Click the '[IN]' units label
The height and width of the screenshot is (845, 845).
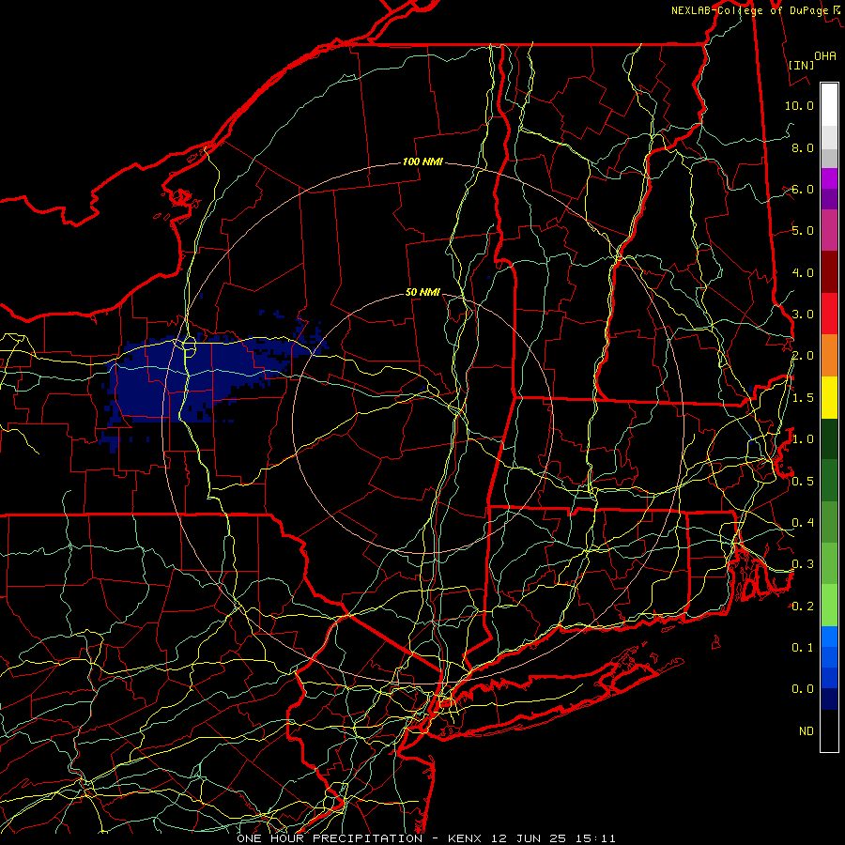pyautogui.click(x=801, y=65)
